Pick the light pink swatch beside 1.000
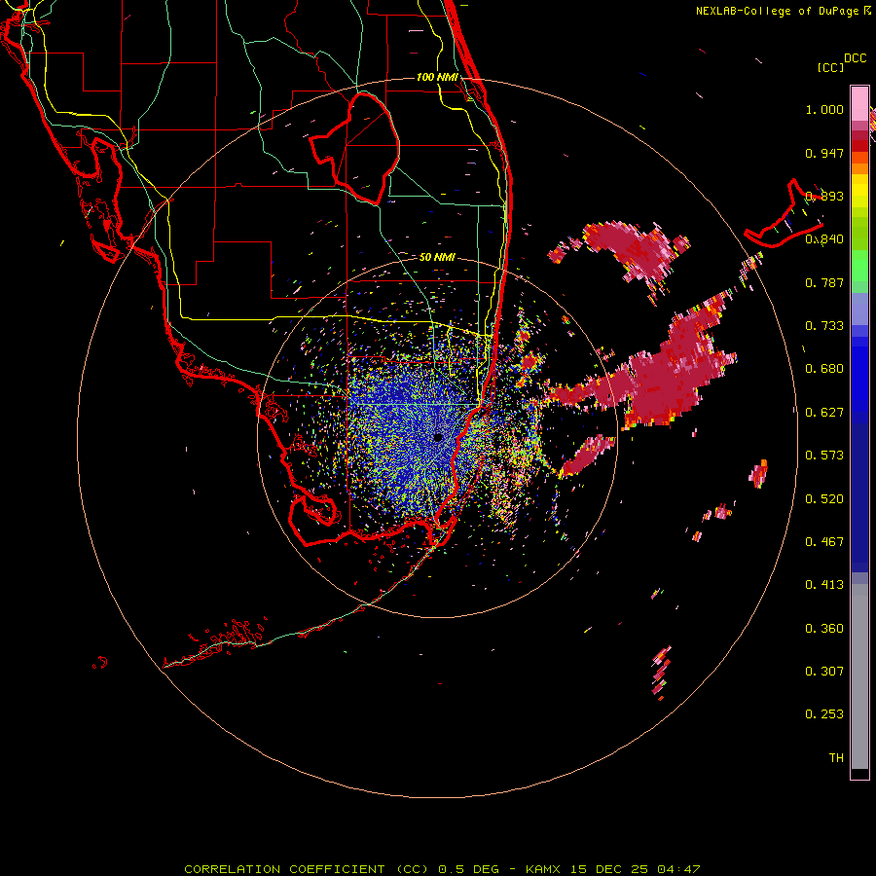Image resolution: width=876 pixels, height=876 pixels. click(x=859, y=104)
